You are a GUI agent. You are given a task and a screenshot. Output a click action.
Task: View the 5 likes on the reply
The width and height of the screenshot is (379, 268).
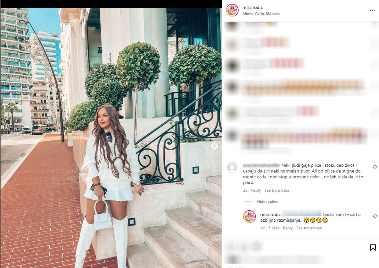[274, 228]
